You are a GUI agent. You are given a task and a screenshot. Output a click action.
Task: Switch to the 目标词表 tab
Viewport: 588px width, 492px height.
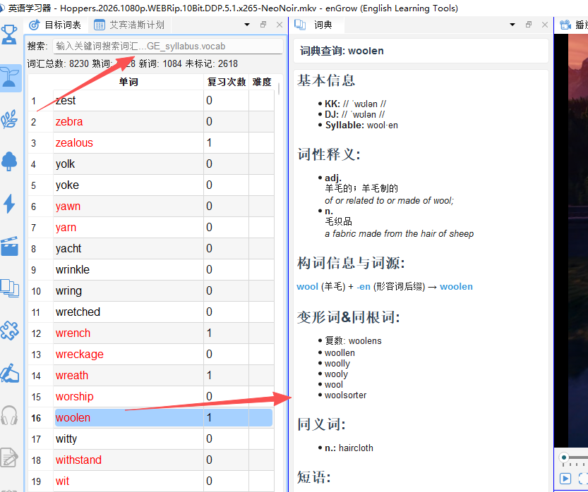point(56,25)
